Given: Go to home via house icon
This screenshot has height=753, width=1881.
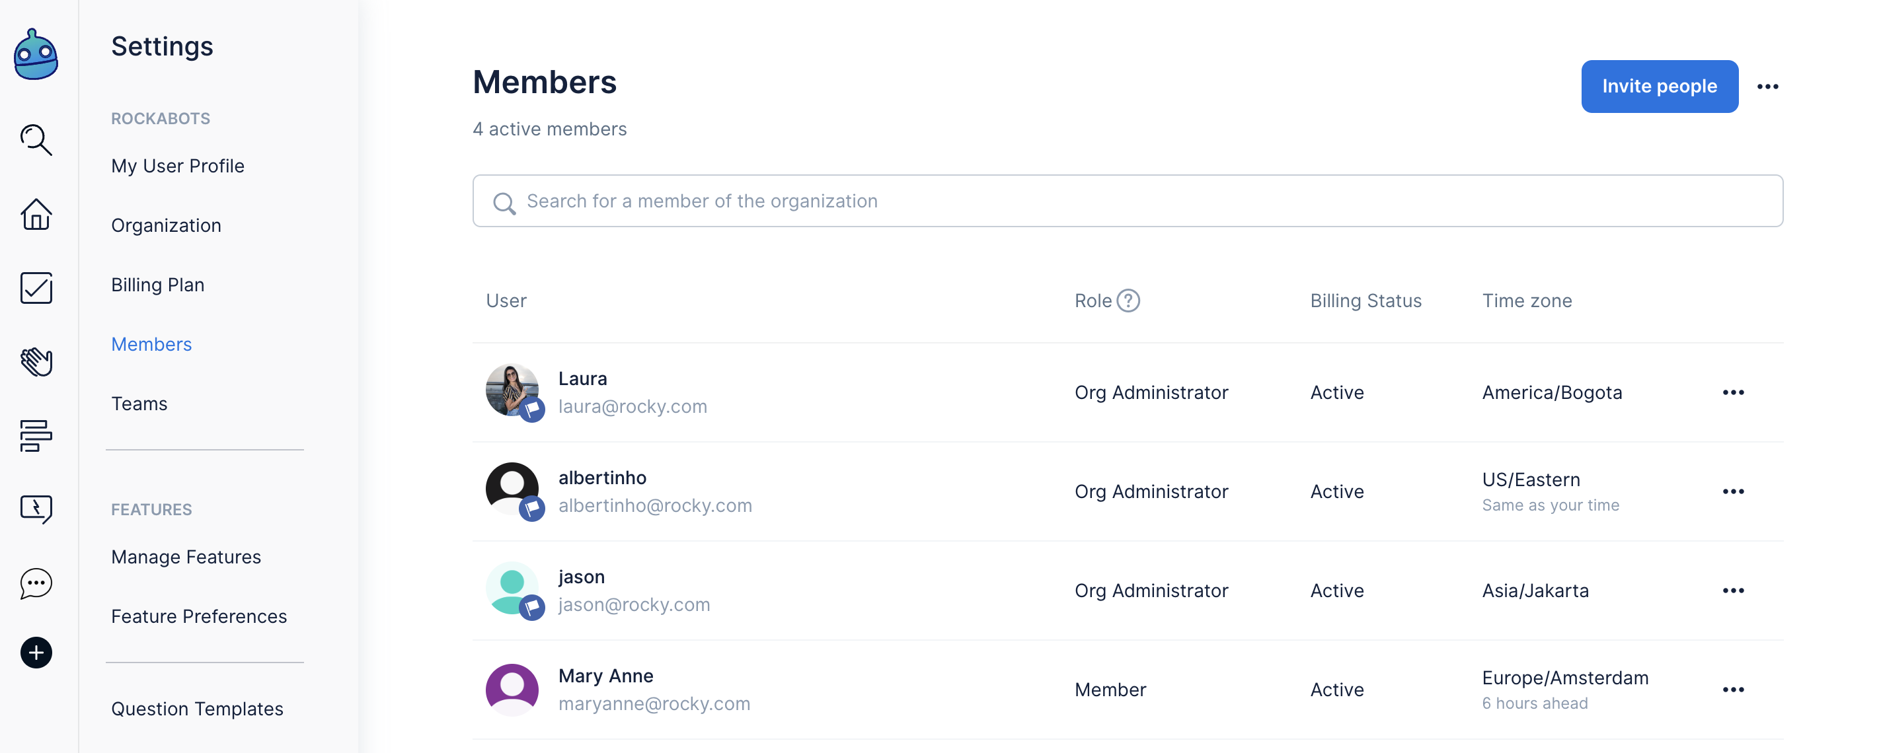Looking at the screenshot, I should 36,215.
